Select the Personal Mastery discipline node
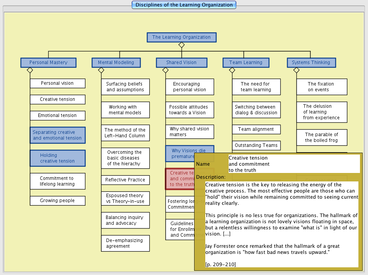Viewport: 368px width, 275px height. coord(48,63)
